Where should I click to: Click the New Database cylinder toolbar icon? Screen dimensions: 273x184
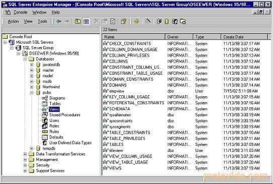click(x=166, y=22)
